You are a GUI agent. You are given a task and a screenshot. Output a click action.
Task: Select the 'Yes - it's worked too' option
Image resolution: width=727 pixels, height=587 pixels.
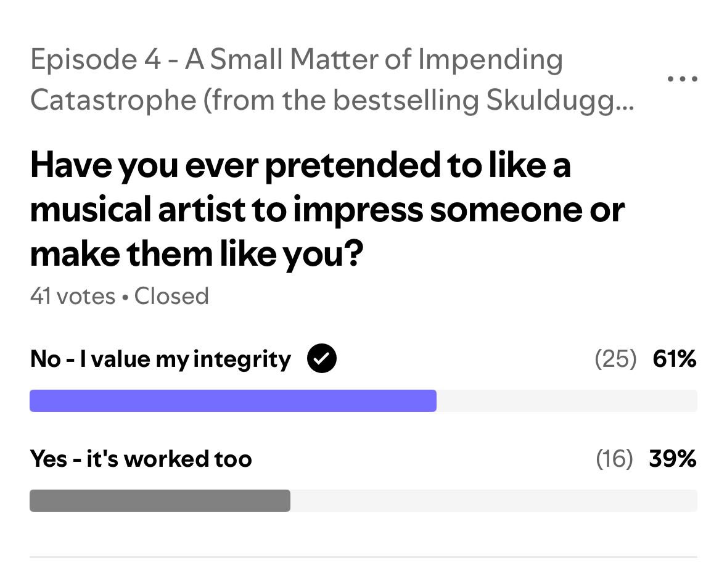(141, 459)
